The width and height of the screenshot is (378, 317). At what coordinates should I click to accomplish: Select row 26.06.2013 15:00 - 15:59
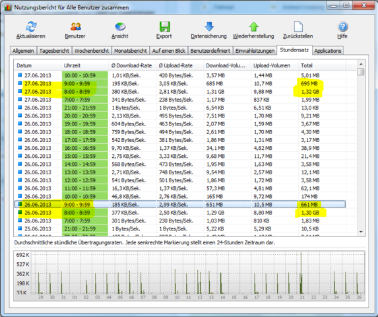180,156
